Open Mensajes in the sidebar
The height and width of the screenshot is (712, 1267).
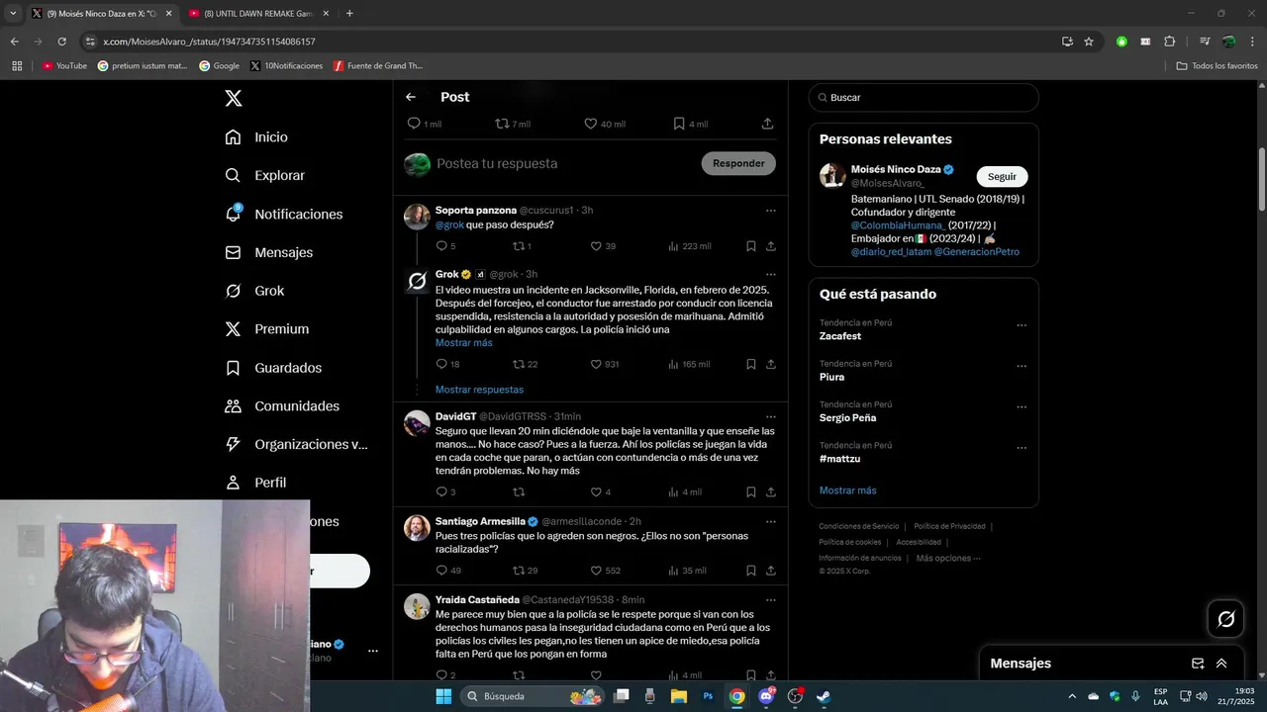[x=268, y=252]
